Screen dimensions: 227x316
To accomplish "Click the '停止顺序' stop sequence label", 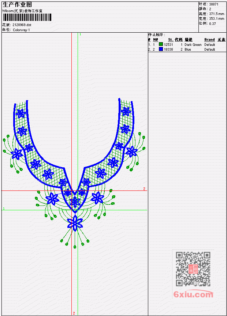I will [x=157, y=34].
